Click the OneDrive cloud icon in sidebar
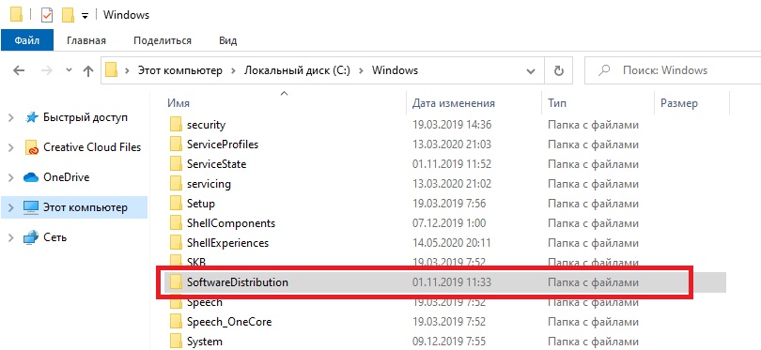 pyautogui.click(x=31, y=177)
